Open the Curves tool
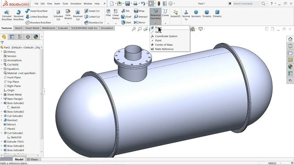Viewport: 294px width, 165px height. (165, 13)
